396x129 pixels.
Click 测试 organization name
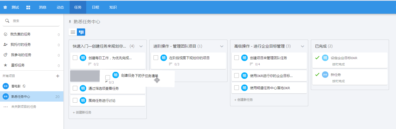[15, 7]
